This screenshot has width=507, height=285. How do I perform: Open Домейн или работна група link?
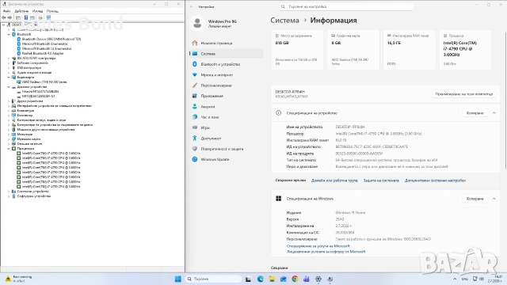[334, 180]
